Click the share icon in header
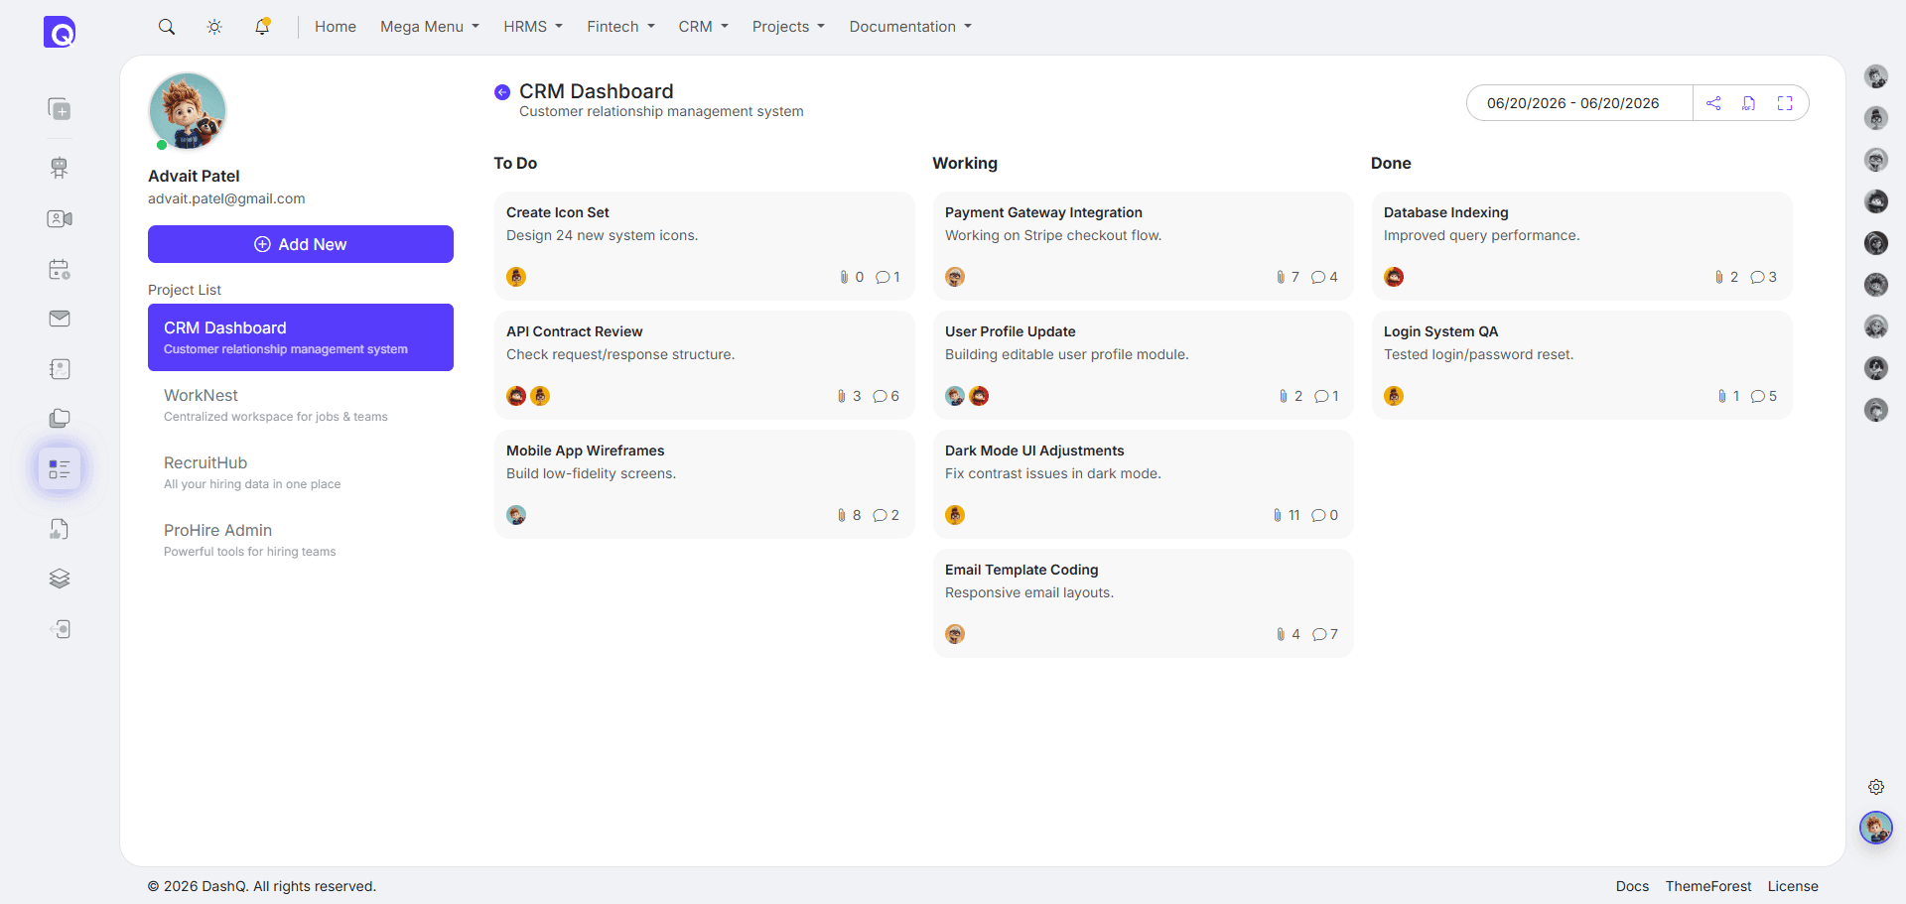The image size is (1906, 904). coord(1713,103)
